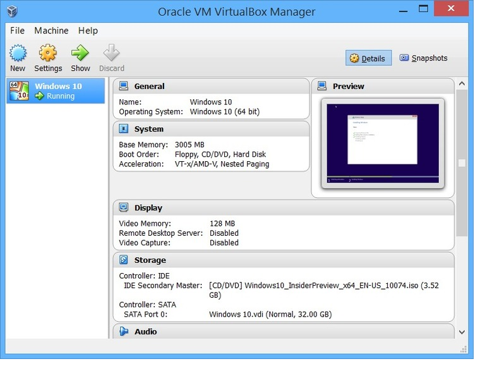
Task: Click the Details button gear icon
Action: click(354, 58)
